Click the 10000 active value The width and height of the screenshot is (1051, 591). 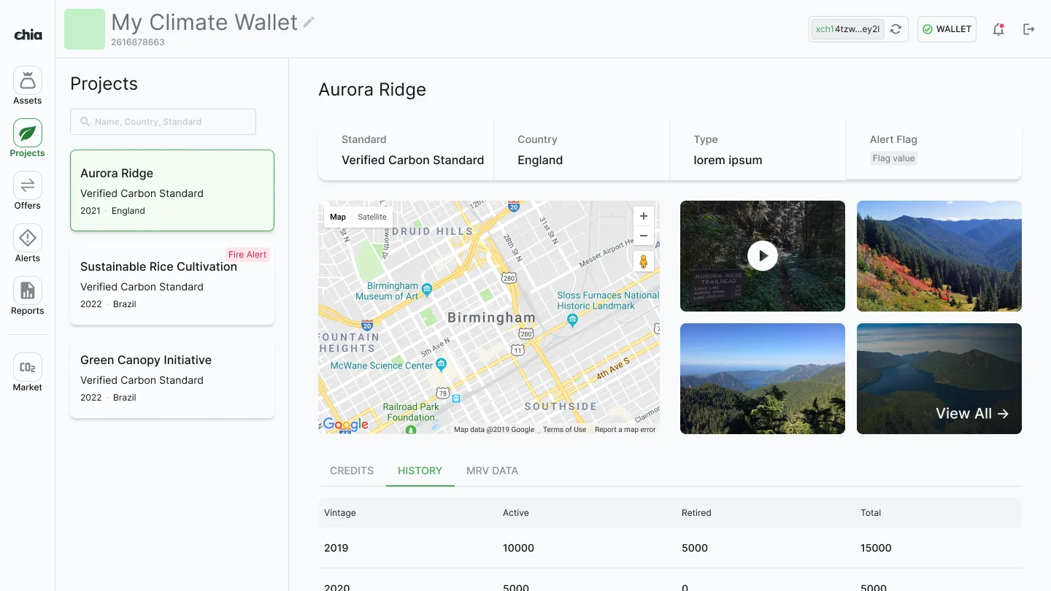coord(518,548)
